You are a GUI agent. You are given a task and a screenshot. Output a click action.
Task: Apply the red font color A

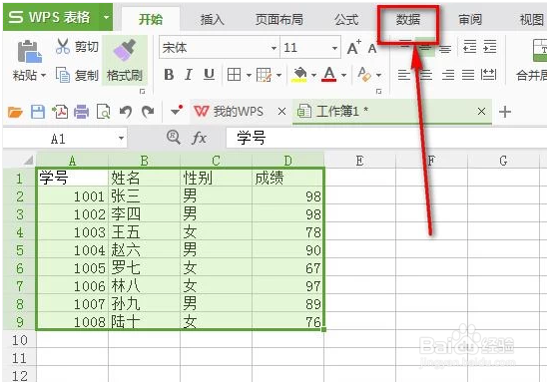coord(329,74)
